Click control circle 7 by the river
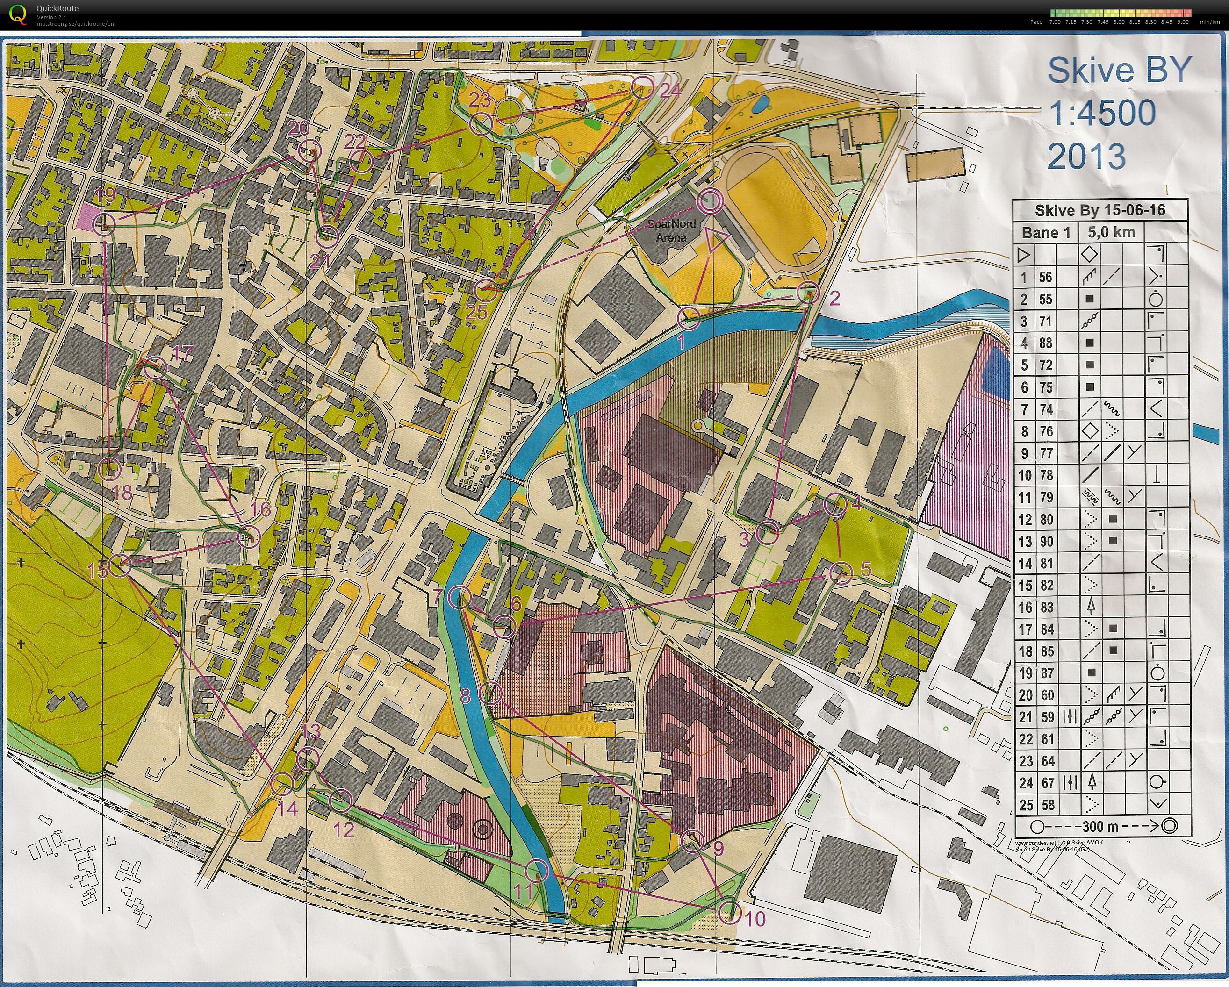The height and width of the screenshot is (987, 1229). pos(460,597)
